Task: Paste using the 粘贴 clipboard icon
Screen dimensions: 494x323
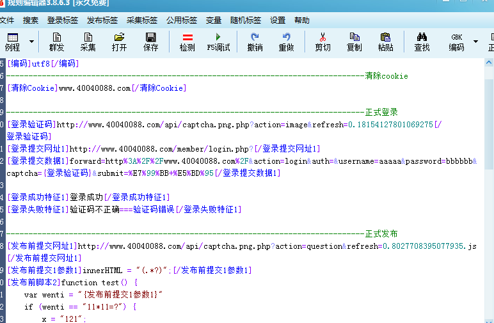Action: click(385, 42)
